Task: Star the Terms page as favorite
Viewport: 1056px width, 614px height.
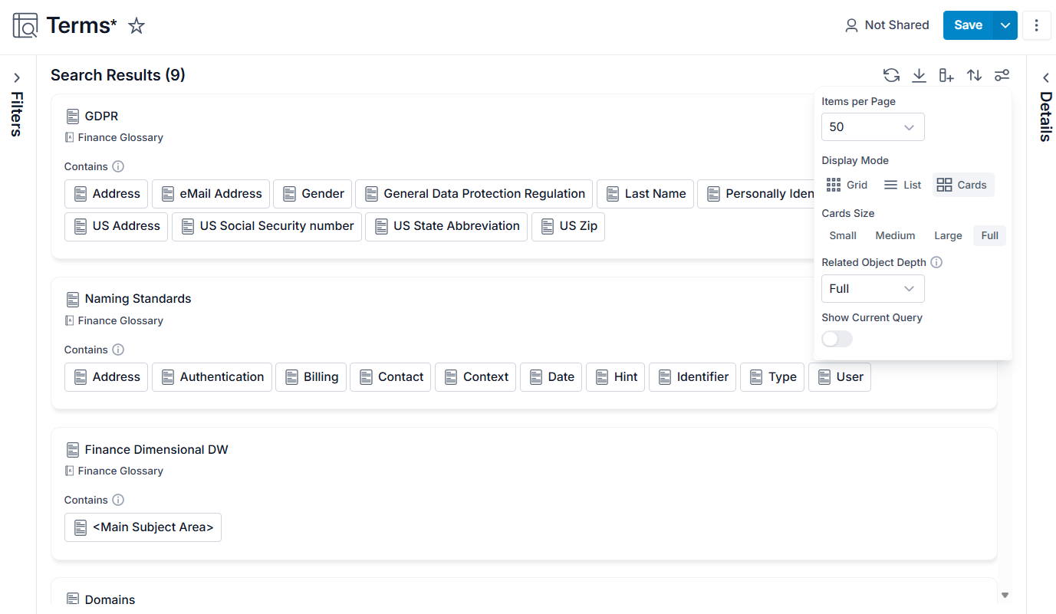Action: (137, 26)
